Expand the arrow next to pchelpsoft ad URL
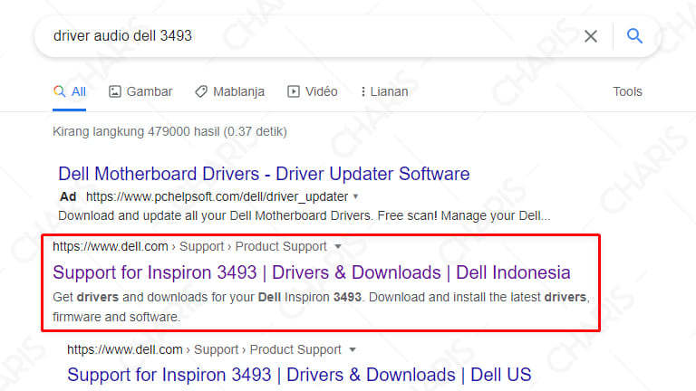Image resolution: width=696 pixels, height=391 pixels. (x=355, y=196)
